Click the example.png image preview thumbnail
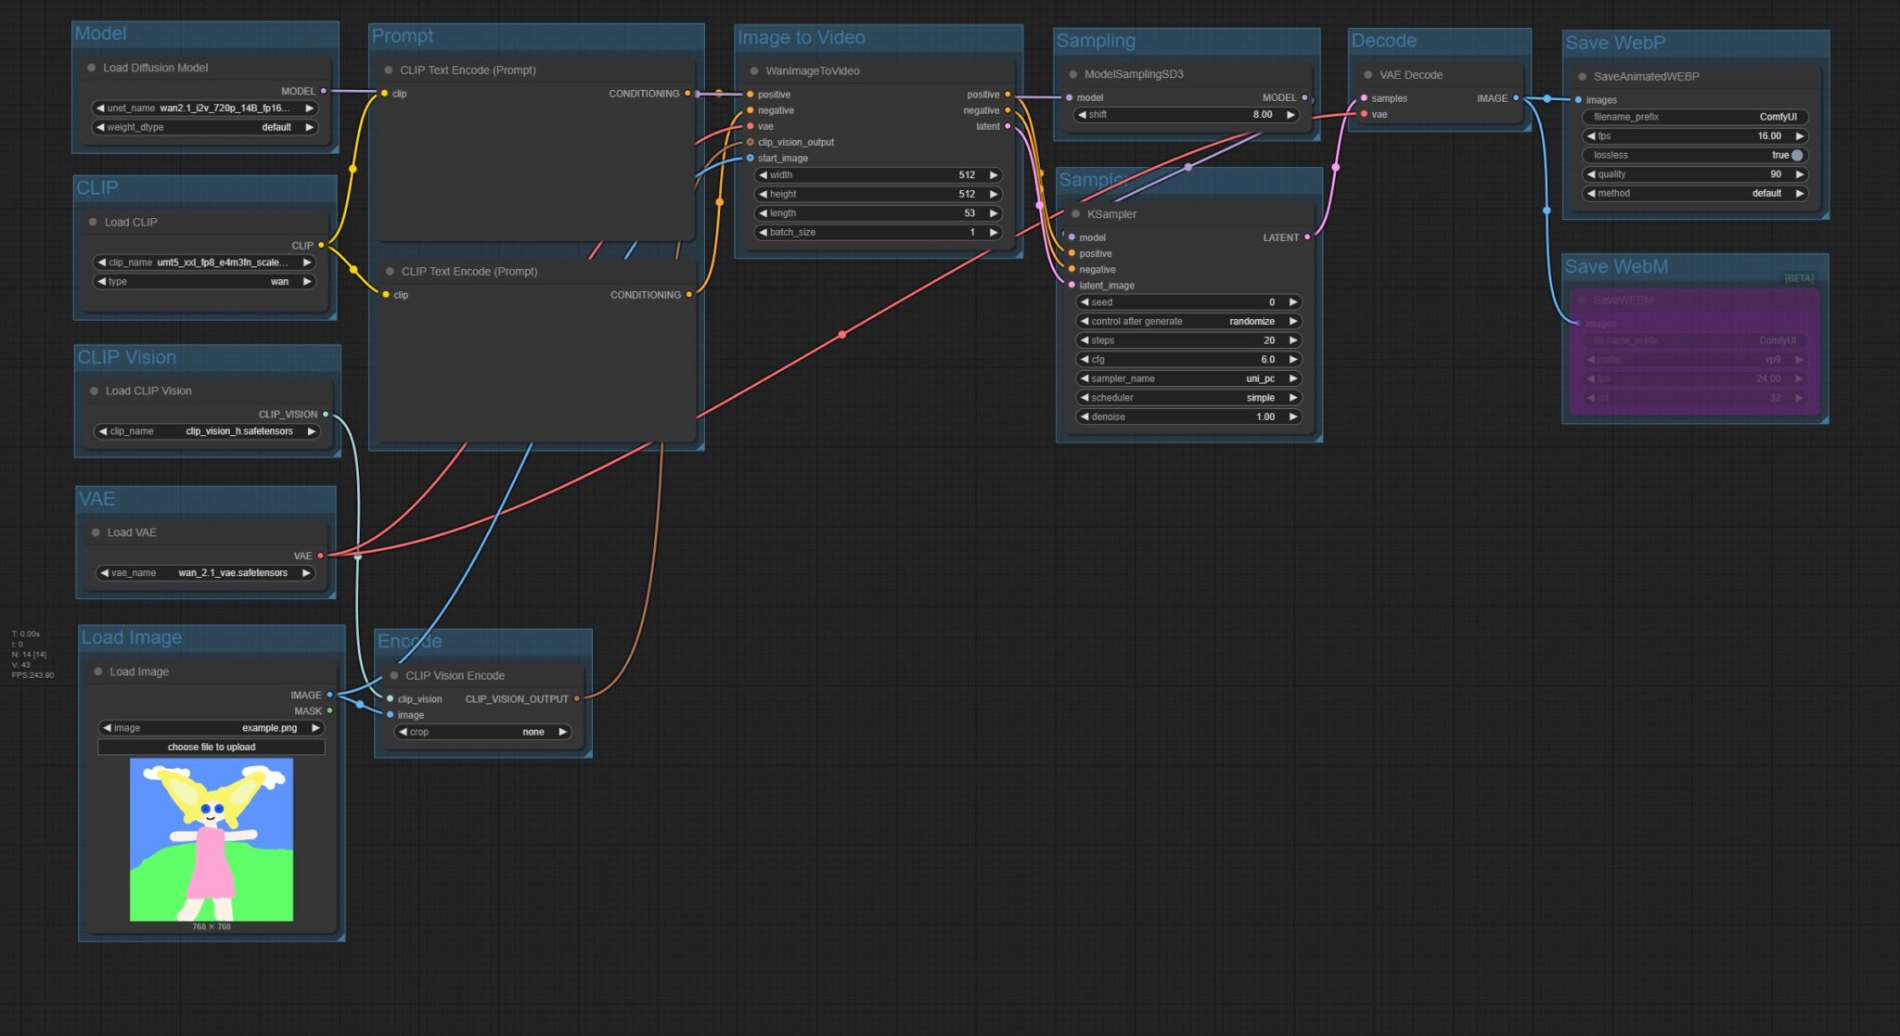Image resolution: width=1900 pixels, height=1036 pixels. (x=212, y=839)
